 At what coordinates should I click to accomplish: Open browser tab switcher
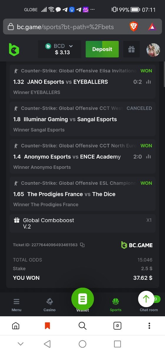117,326
